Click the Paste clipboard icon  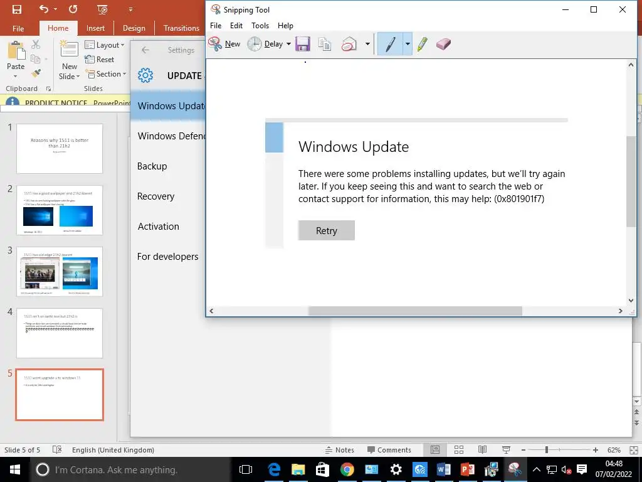(x=16, y=50)
